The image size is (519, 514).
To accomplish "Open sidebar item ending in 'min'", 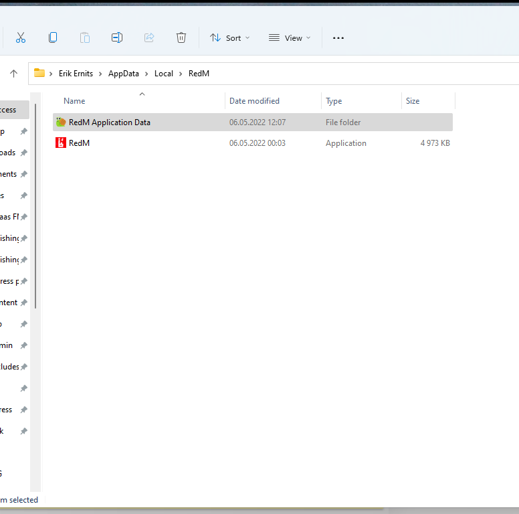I will [x=15, y=345].
